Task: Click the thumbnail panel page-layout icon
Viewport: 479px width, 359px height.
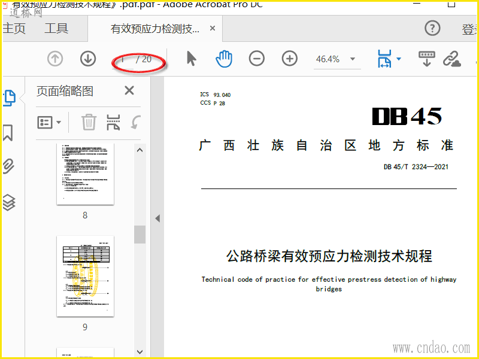Action: coord(113,122)
